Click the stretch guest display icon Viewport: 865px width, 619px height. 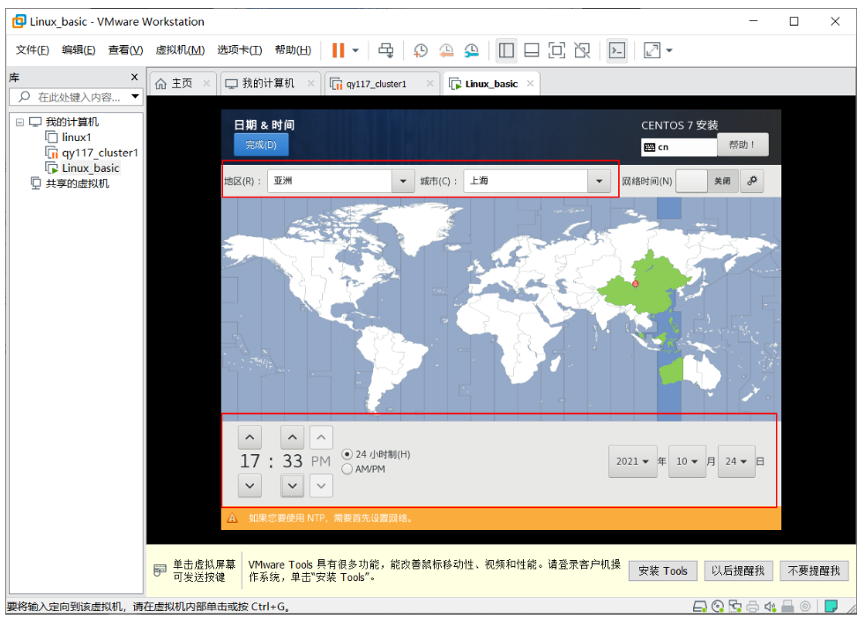pos(652,51)
